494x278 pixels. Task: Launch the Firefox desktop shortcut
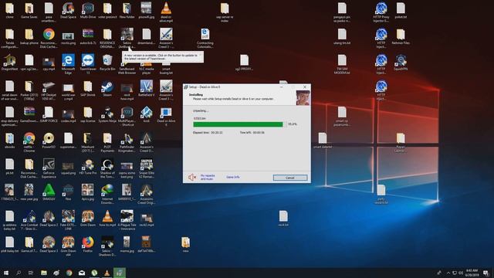[x=87, y=245]
